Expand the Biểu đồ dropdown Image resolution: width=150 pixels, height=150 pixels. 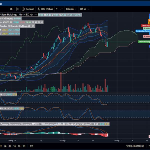[71, 9]
